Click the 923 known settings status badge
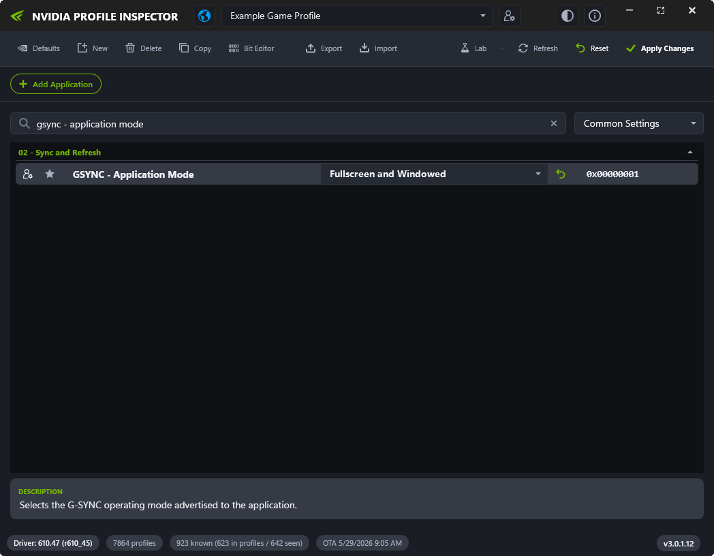 click(x=239, y=543)
